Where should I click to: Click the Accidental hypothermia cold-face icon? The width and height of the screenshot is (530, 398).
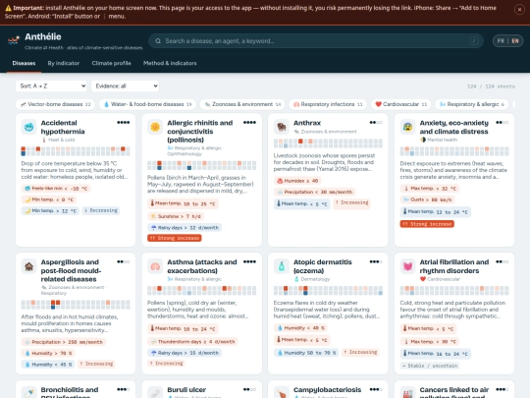(x=29, y=127)
